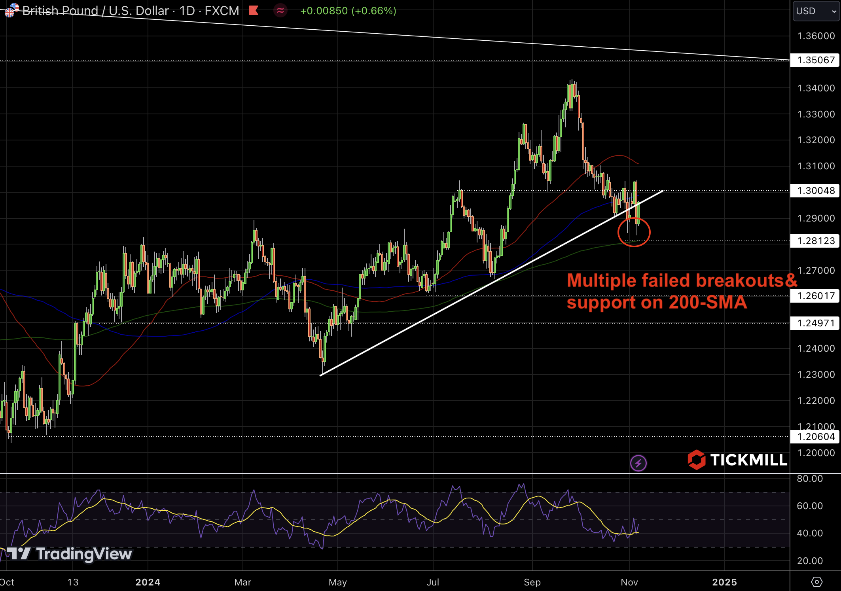Screen dimensions: 841x591
Task: Click the TradingView logo
Action: [x=70, y=554]
